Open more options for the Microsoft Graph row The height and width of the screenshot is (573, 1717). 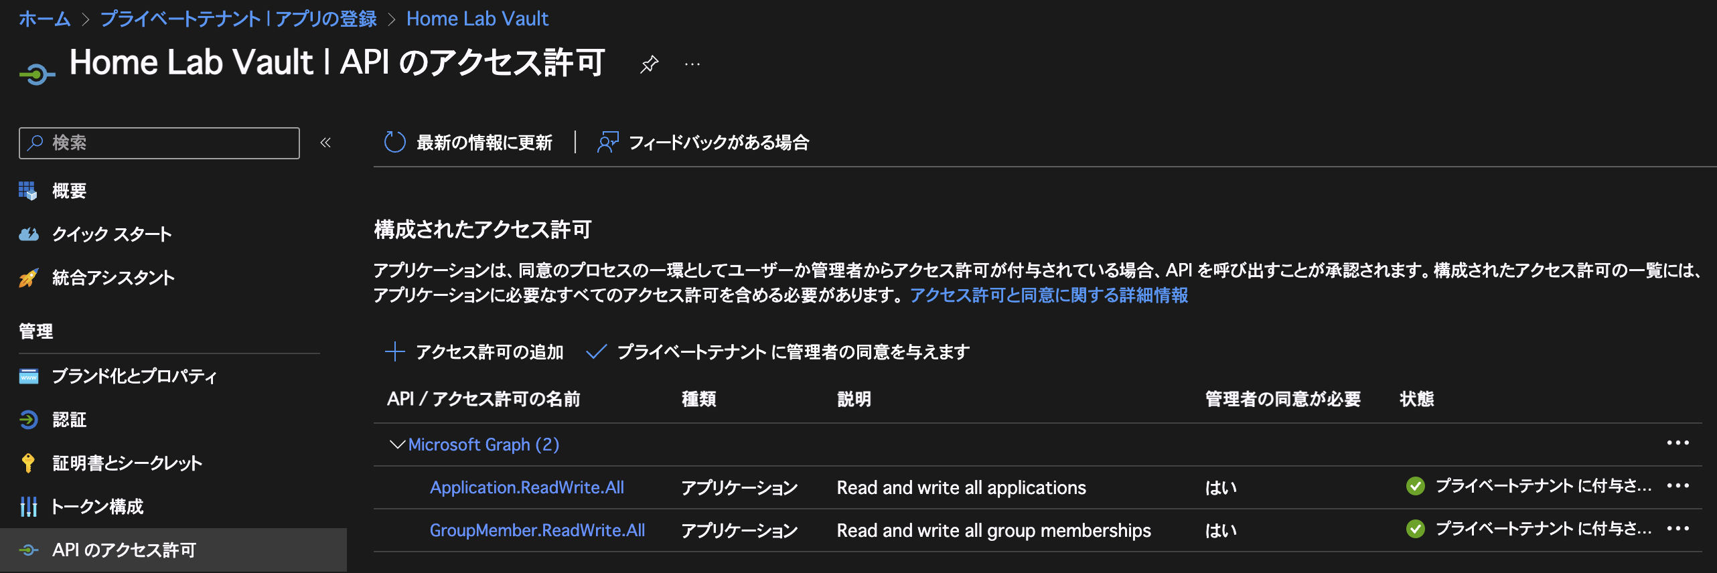(1677, 443)
